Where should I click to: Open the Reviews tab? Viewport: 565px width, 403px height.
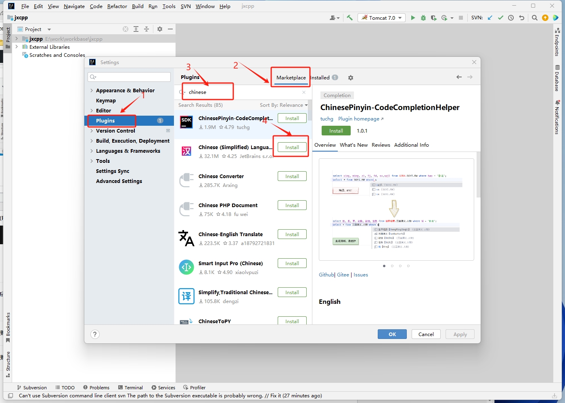click(381, 145)
